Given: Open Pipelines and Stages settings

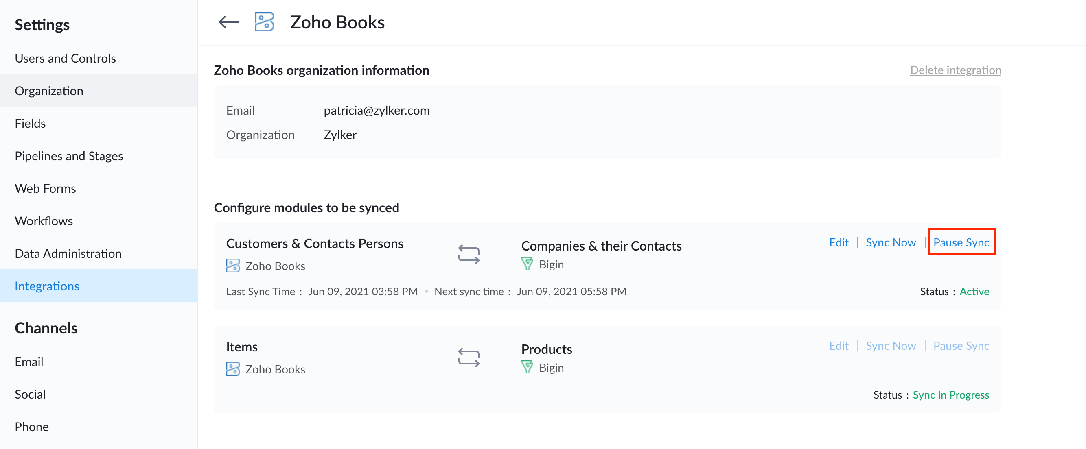Looking at the screenshot, I should click(69, 156).
